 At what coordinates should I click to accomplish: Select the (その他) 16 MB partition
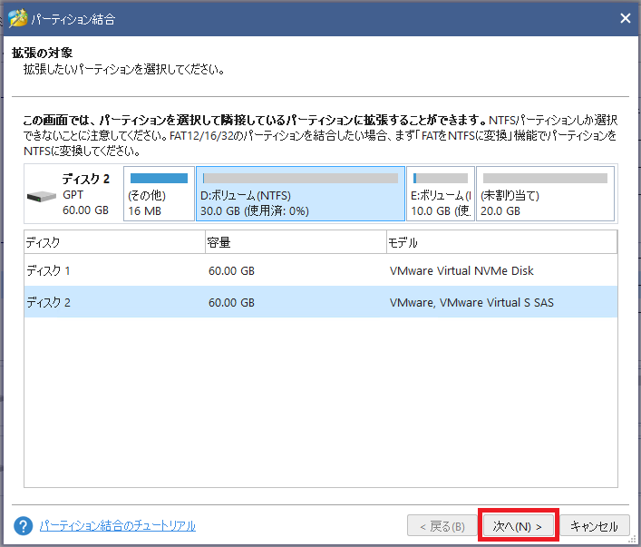click(159, 193)
